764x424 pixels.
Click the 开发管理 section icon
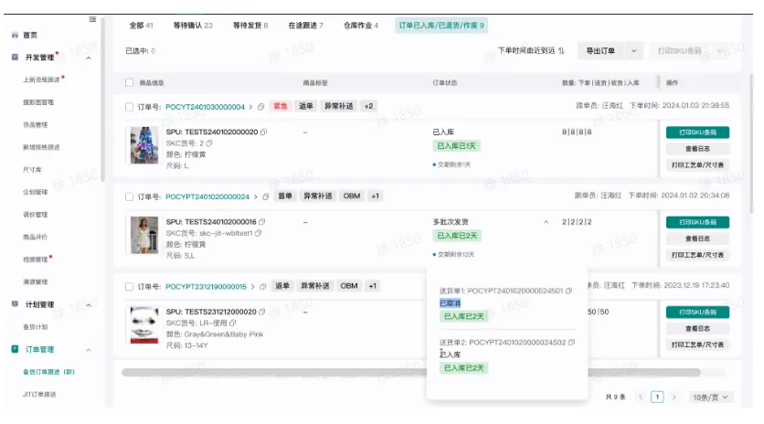[x=15, y=57]
